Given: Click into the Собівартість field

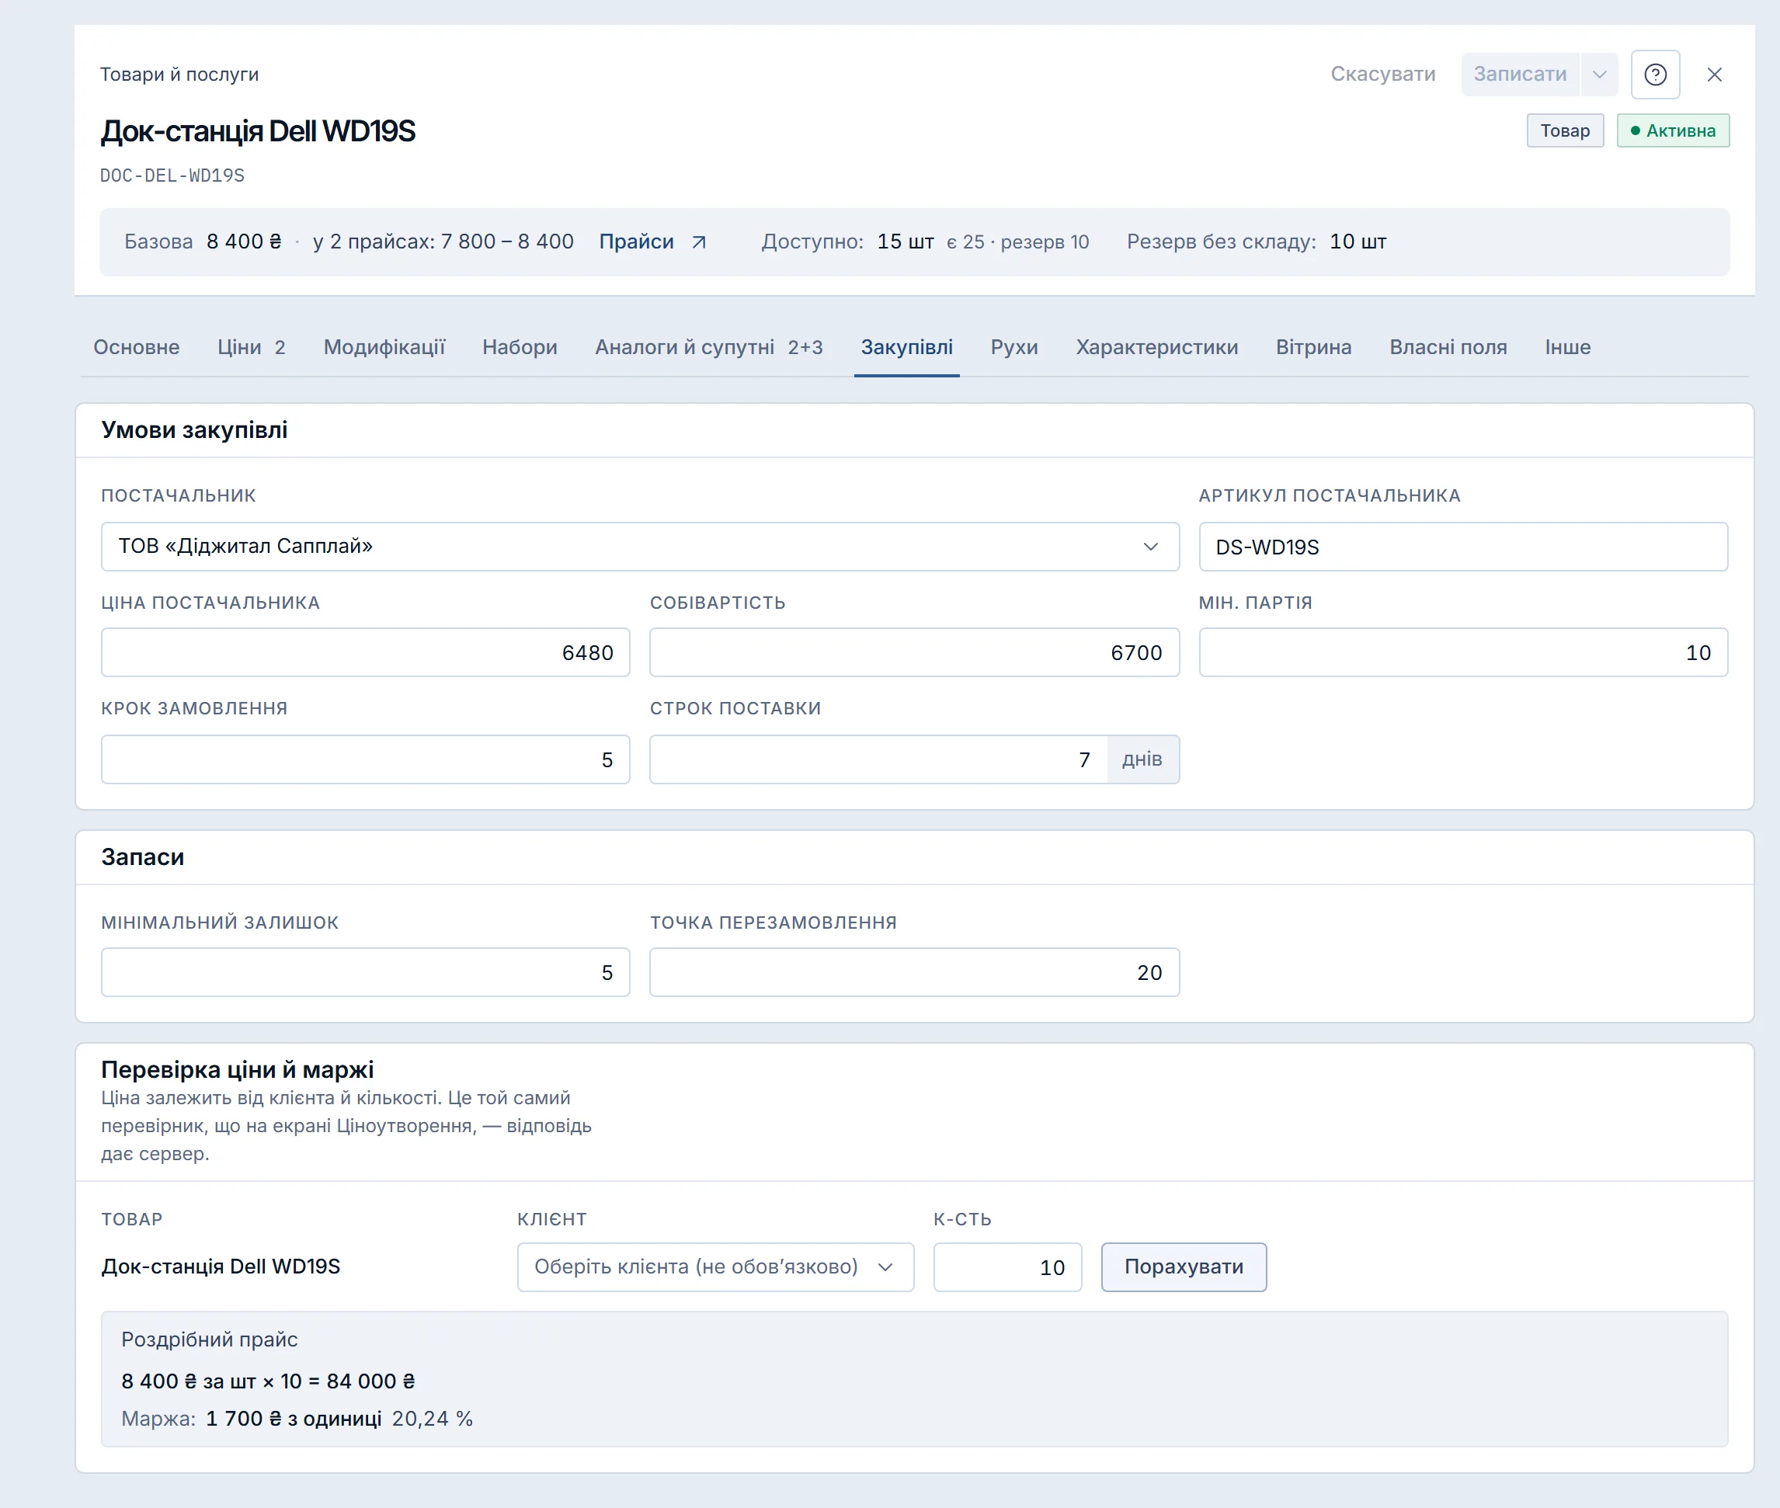Looking at the screenshot, I should click(x=914, y=652).
